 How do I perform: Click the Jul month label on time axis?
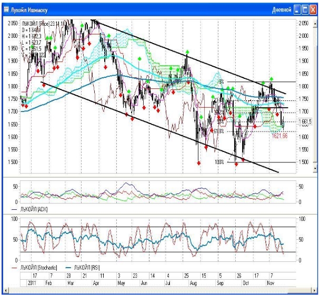coord(168,283)
